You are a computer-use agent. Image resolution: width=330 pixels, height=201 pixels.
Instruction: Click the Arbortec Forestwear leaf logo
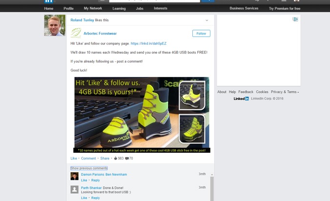76,33
